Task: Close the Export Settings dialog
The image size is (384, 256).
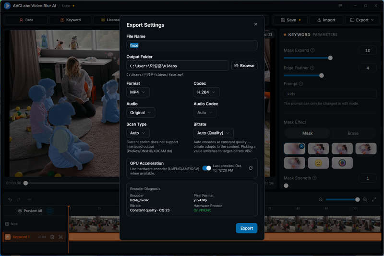Action: pyautogui.click(x=255, y=24)
